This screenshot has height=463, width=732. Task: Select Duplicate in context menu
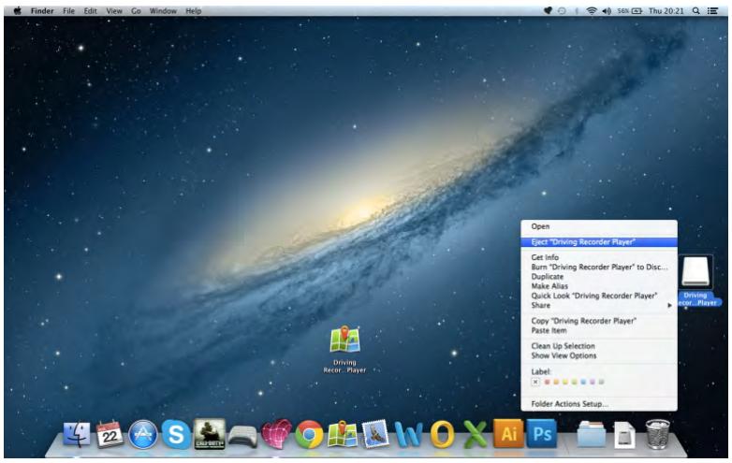click(x=599, y=277)
